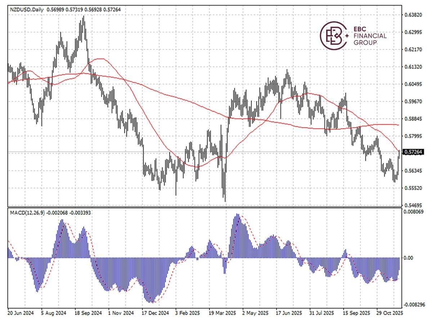Expand the price scale at 0.63820
Screen dimensions: 432x323
pyautogui.click(x=413, y=15)
